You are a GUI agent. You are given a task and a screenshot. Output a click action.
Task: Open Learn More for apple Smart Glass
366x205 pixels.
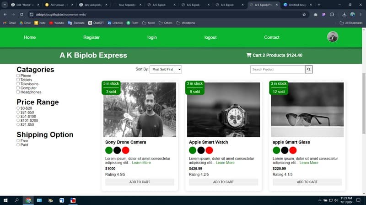(309, 163)
